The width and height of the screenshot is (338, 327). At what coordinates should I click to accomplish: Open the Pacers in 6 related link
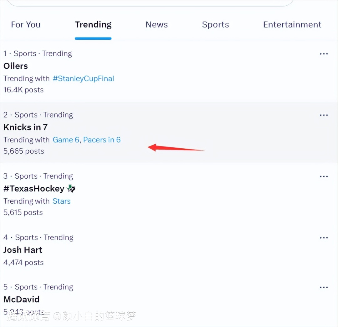[102, 140]
